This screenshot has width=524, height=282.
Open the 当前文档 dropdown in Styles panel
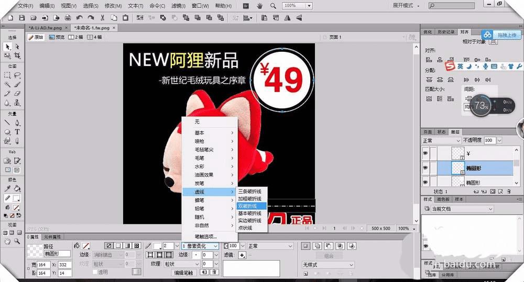tap(461, 209)
